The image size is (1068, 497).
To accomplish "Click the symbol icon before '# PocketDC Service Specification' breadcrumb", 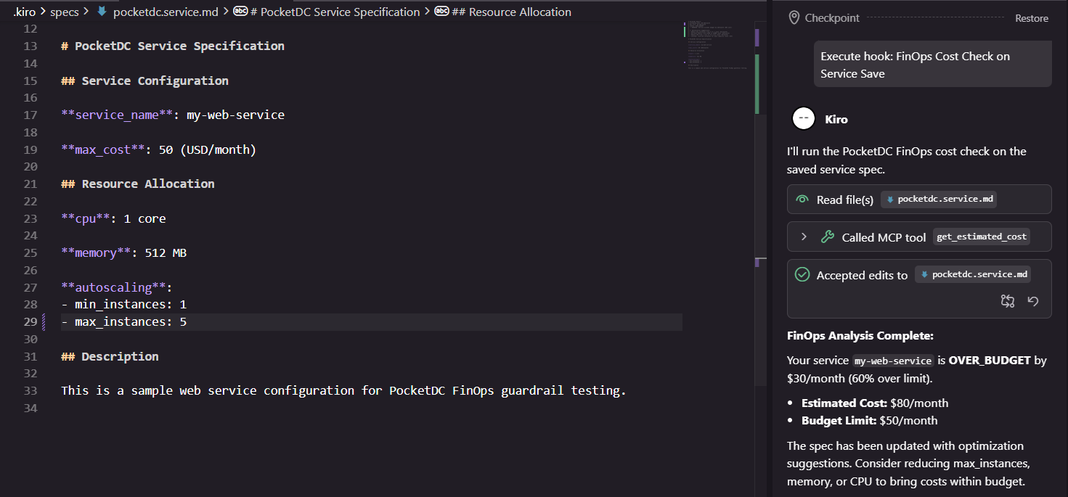I will pyautogui.click(x=240, y=12).
